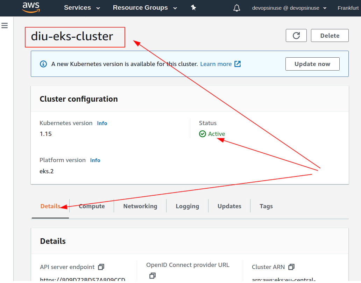The height and width of the screenshot is (283, 361).
Task: Click the info icon in the blue banner
Action: click(x=43, y=64)
